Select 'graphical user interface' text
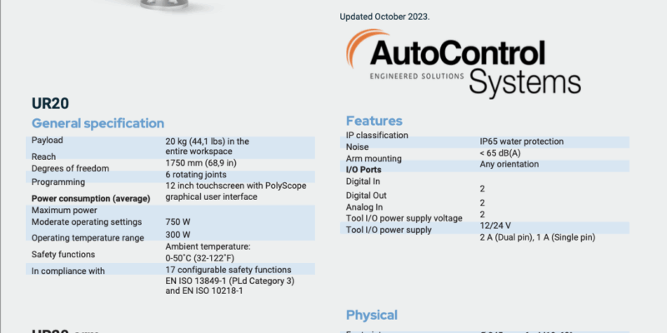Image resolution: width=667 pixels, height=333 pixels. (211, 196)
